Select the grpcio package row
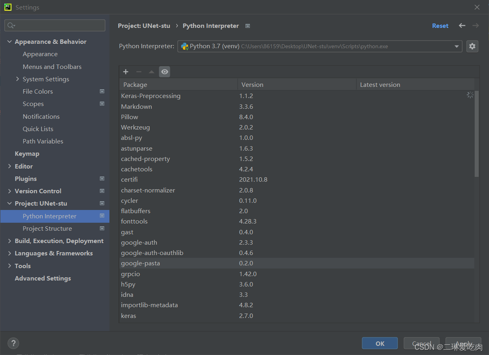The image size is (489, 355). 297,274
